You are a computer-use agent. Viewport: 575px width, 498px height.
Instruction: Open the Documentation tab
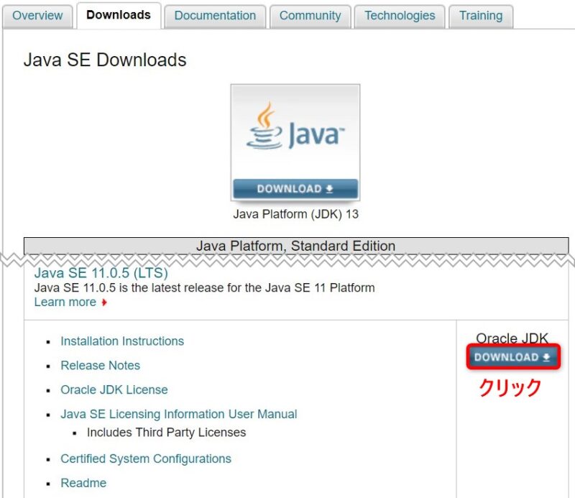214,15
